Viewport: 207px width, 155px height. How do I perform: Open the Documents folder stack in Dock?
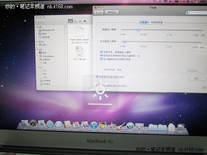[x=162, y=127]
